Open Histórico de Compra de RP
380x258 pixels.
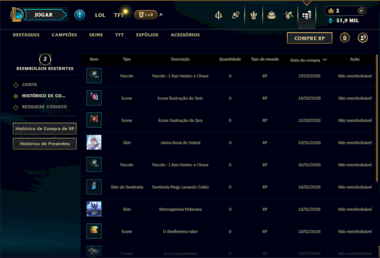[45, 129]
